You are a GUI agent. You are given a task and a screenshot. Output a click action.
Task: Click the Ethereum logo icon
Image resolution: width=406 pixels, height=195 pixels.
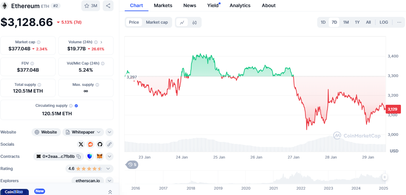coord(5,6)
